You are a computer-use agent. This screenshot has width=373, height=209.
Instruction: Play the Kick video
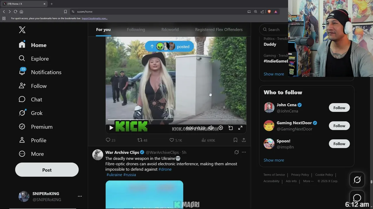tap(111, 128)
